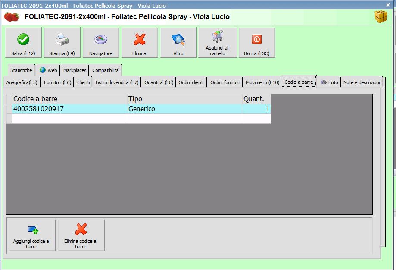This screenshot has width=396, height=270.
Task: Switch to Listini di vendita (F7) tab
Action: coord(117,82)
